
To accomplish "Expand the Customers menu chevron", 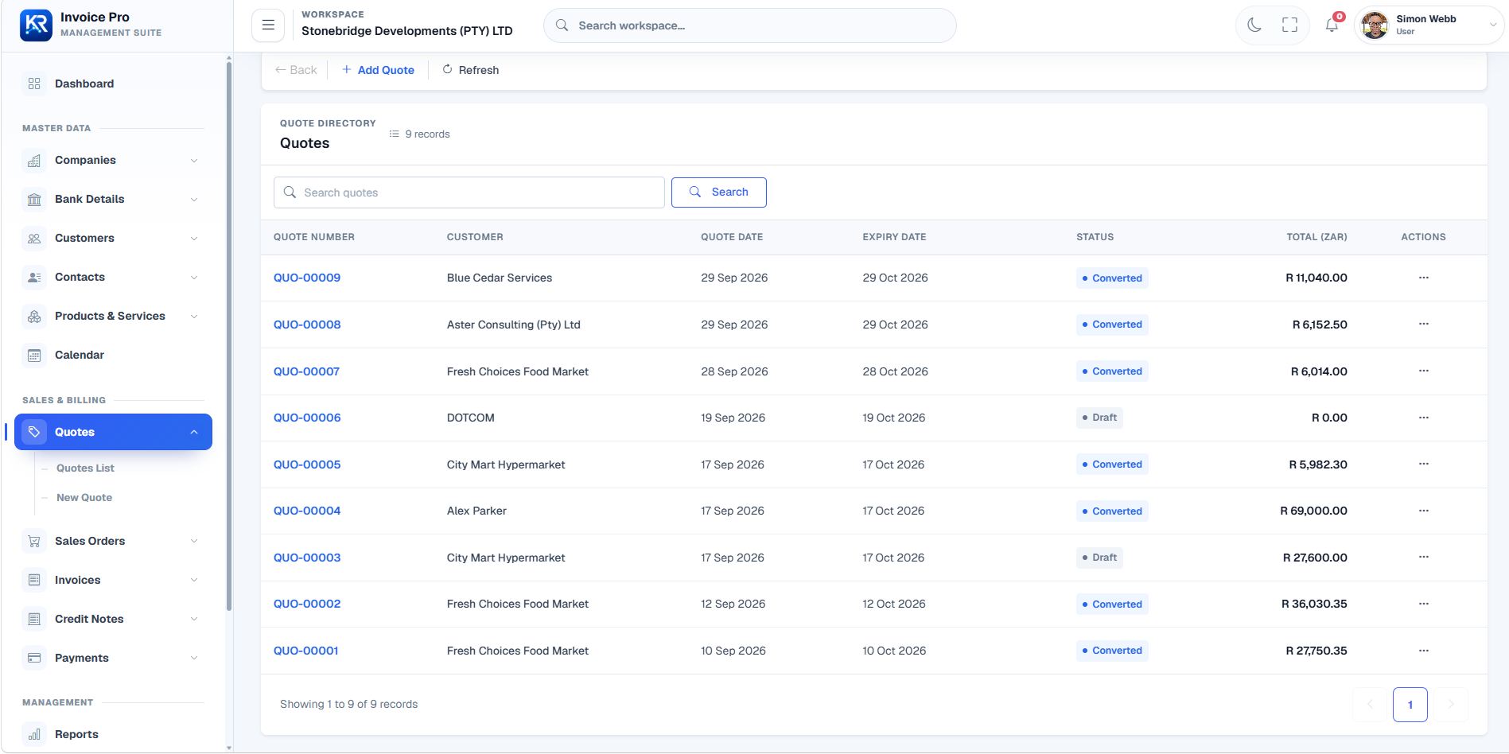I will tap(194, 239).
